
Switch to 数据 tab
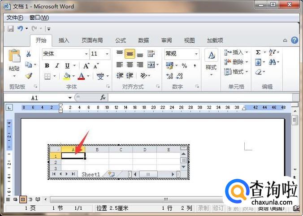[143, 40]
